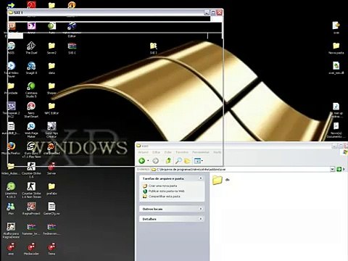
Task: Collapse 'Tarefas de arquivo e pasta' panel
Action: tap(201, 178)
